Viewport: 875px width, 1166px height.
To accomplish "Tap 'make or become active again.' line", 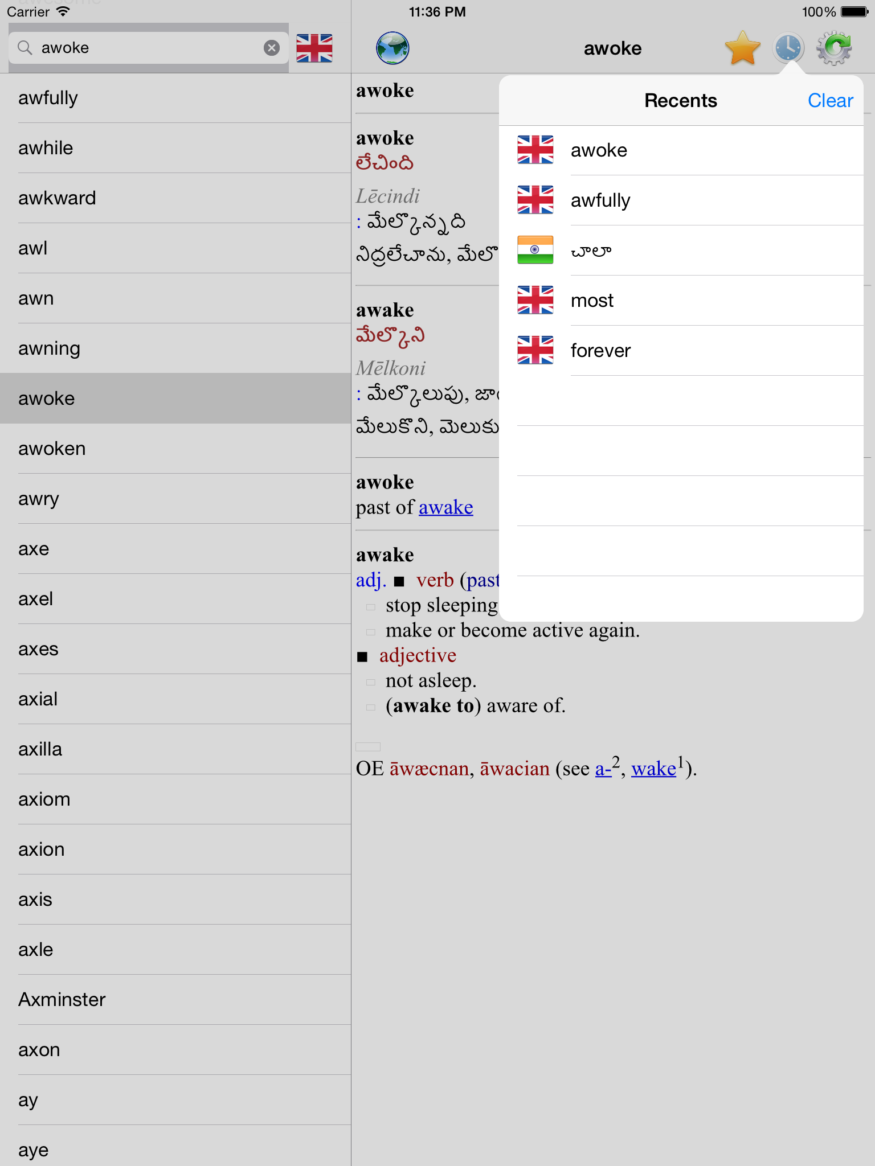I will (513, 631).
